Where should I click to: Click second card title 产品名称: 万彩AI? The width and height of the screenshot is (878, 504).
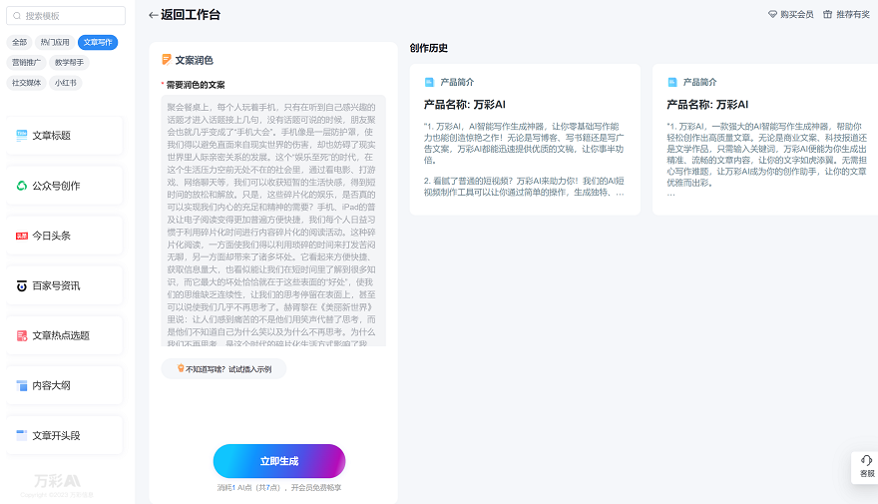point(707,105)
